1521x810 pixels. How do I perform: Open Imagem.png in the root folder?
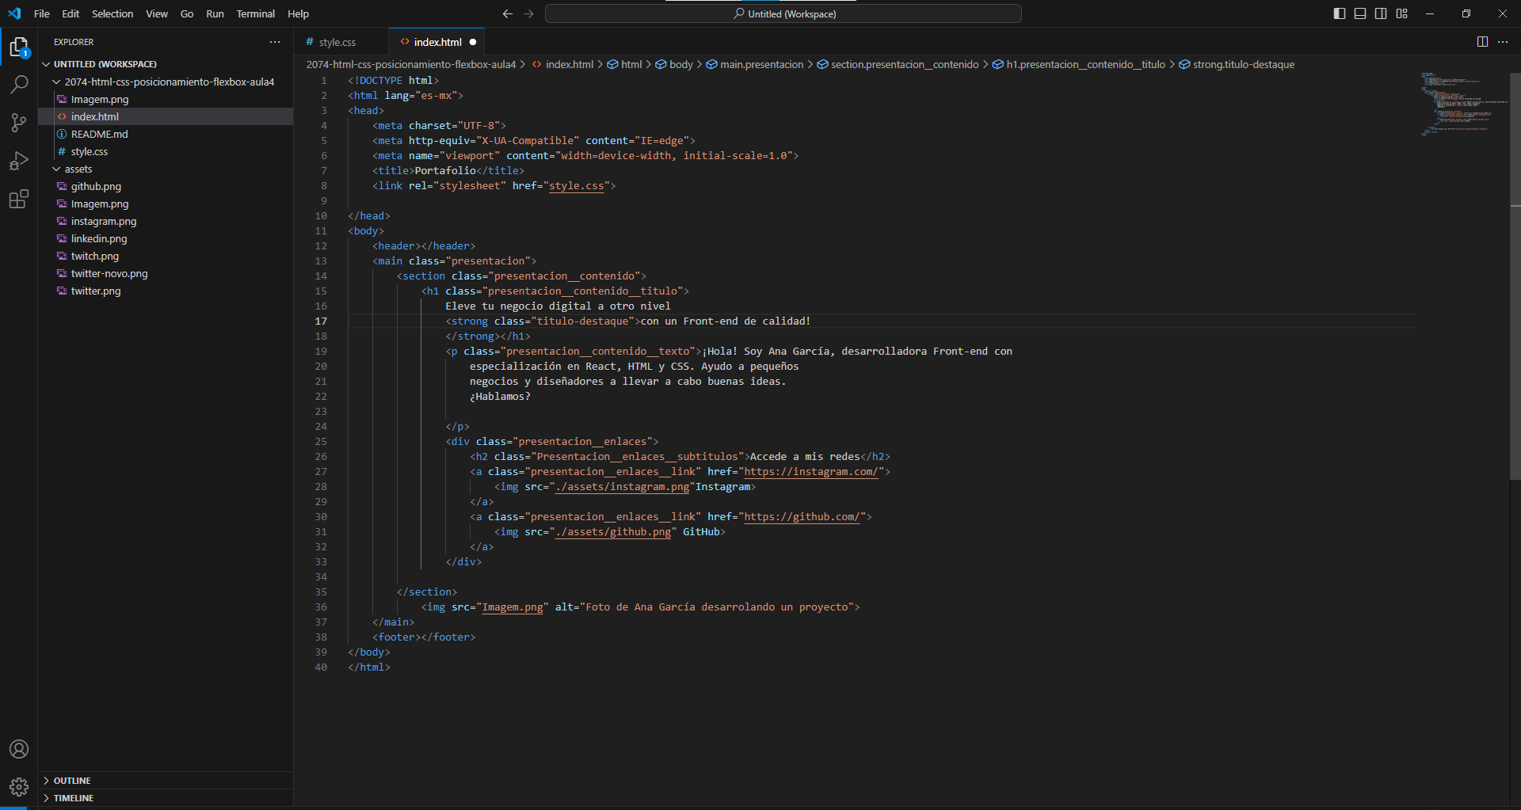[166, 99]
